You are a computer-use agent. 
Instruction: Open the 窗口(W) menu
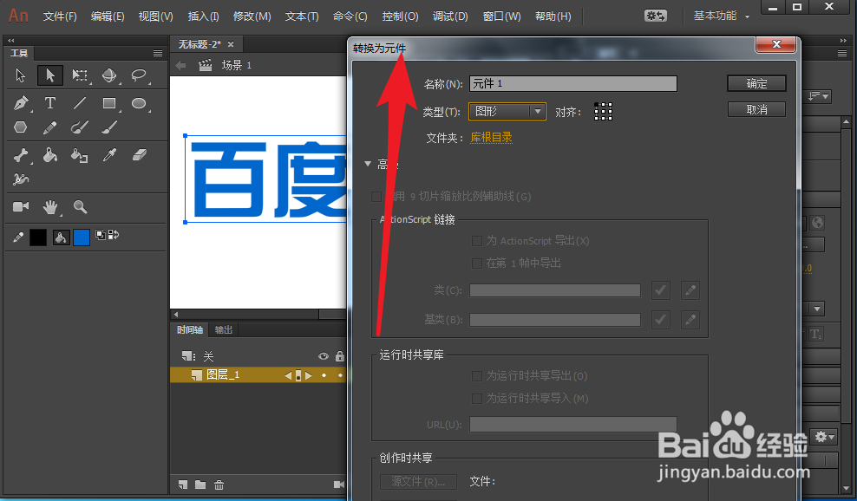coord(501,16)
